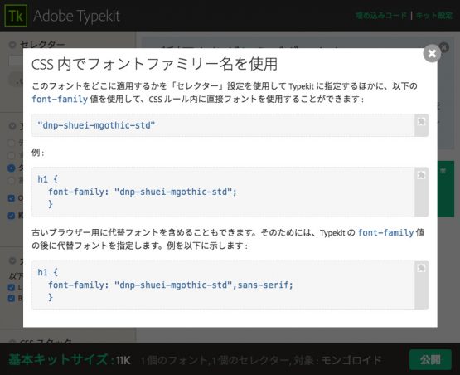Open the 埋め込みコード link
Viewport: 460px width, 375px height.
tap(380, 16)
